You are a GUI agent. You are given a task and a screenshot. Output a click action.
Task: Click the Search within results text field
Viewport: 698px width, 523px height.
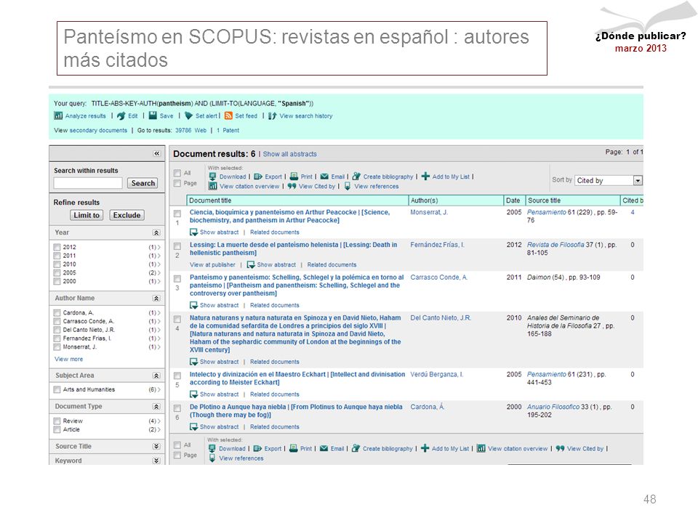pyautogui.click(x=88, y=183)
